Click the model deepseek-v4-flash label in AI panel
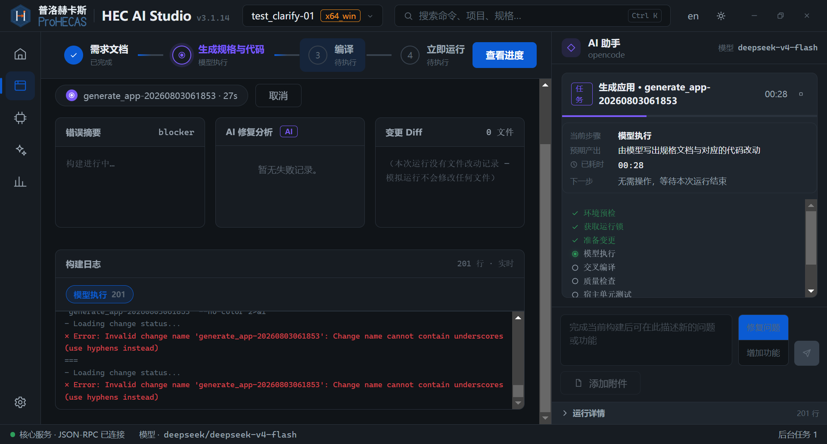Viewport: 827px width, 444px height. pos(777,48)
